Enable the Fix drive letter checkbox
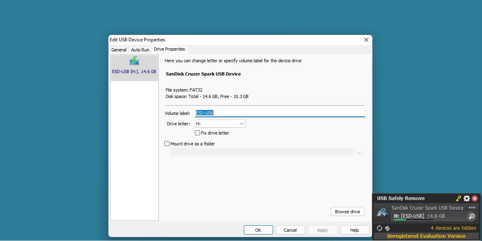482x241 pixels. click(197, 133)
